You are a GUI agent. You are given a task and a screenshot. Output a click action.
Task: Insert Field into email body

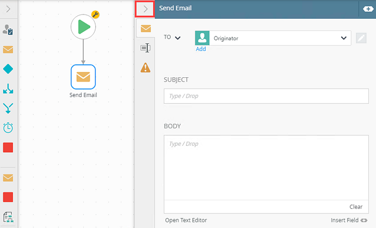coord(349,220)
